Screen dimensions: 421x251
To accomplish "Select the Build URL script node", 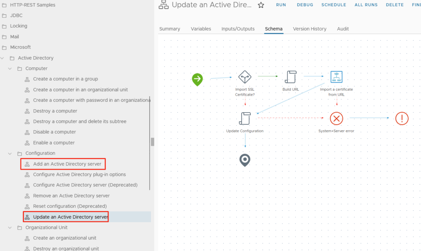I will click(291, 77).
